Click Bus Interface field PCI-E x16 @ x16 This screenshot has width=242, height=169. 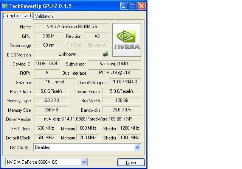114,73
